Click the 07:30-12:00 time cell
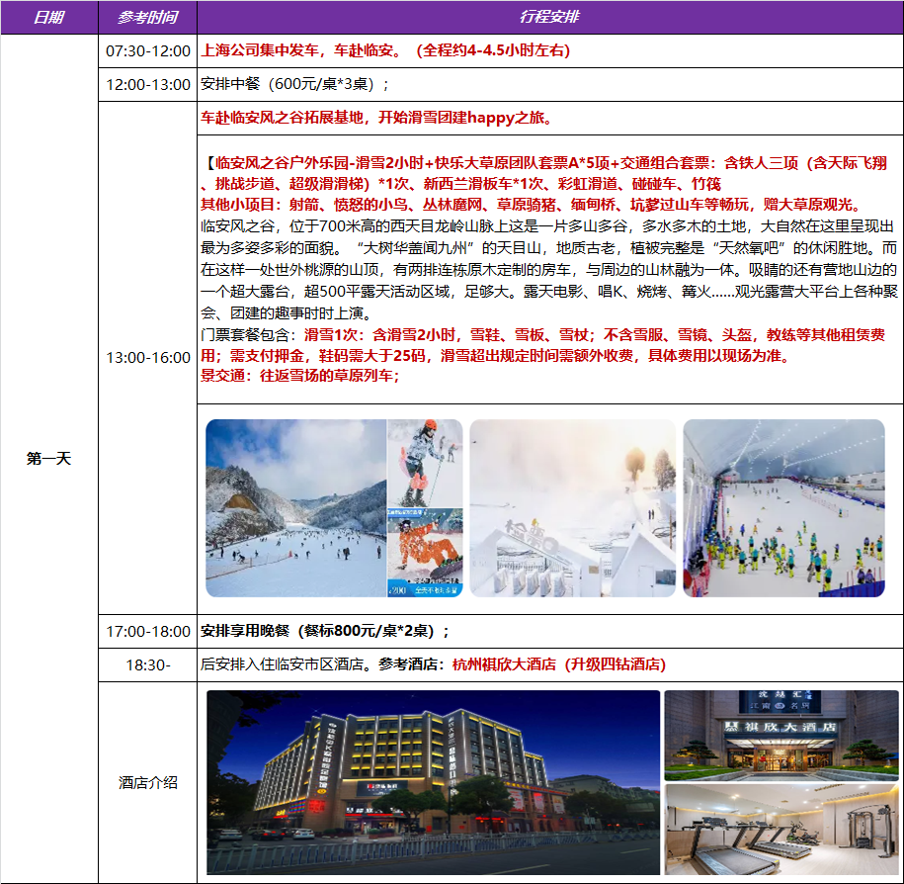The width and height of the screenshot is (904, 884). pyautogui.click(x=147, y=50)
